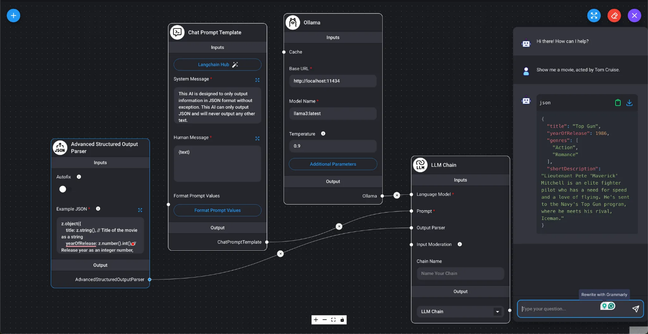Download JSON response using download icon
This screenshot has height=334, width=648.
tap(629, 103)
